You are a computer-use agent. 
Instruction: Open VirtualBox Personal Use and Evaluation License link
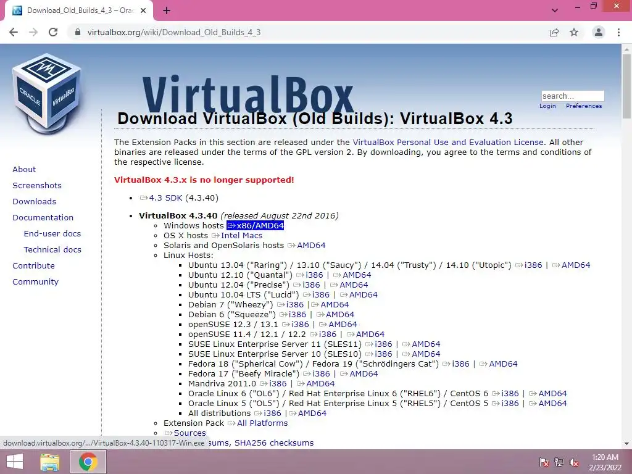tap(448, 143)
